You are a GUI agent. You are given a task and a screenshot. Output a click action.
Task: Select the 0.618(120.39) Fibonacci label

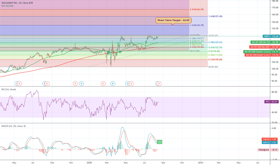coord(215,48)
